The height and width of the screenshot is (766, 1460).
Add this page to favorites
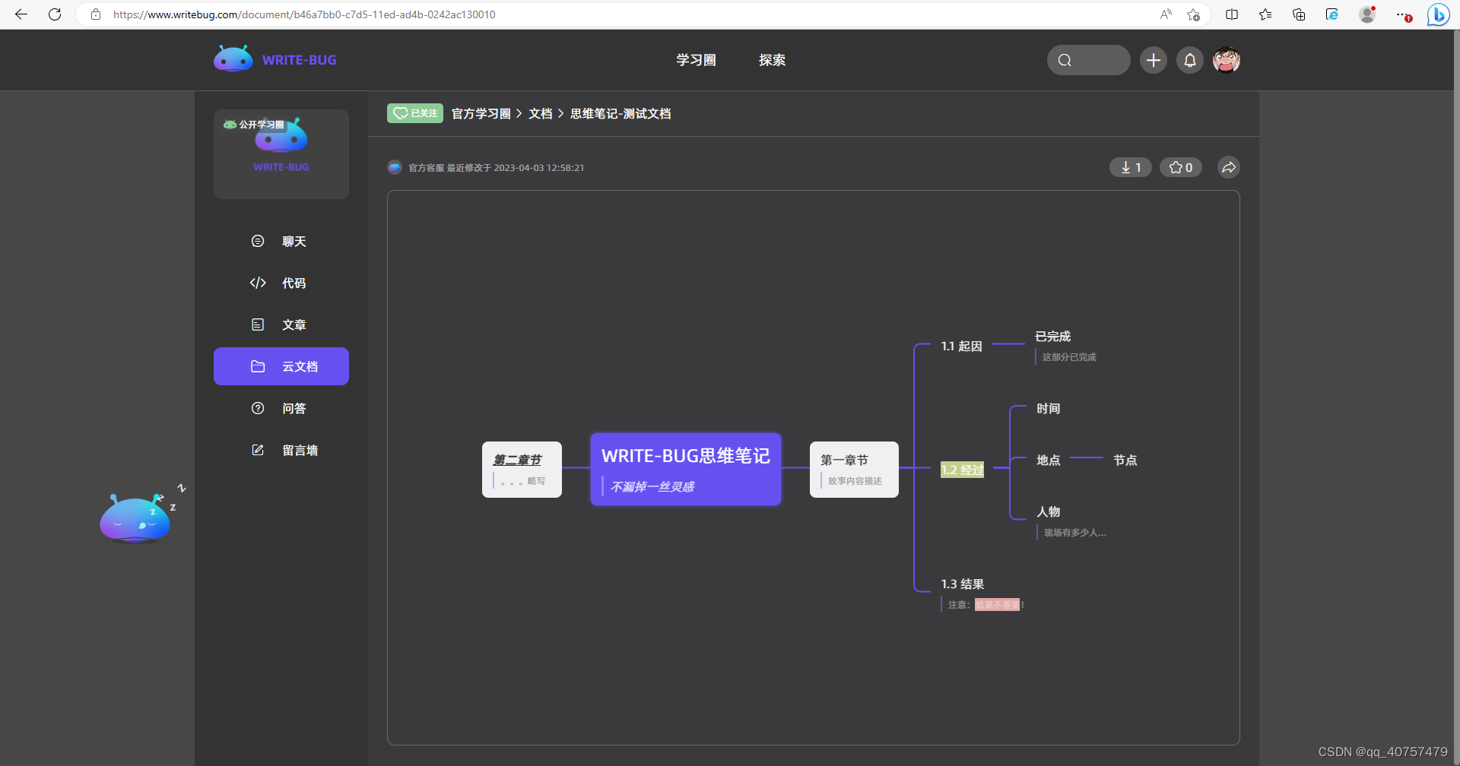pos(1194,14)
